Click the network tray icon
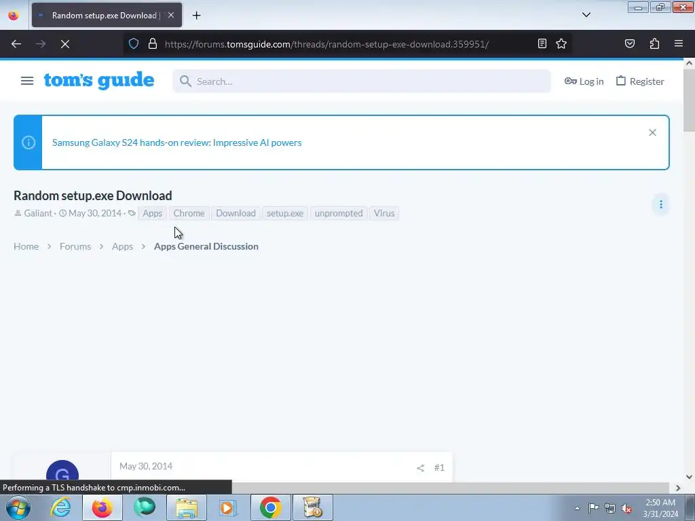 click(x=610, y=508)
